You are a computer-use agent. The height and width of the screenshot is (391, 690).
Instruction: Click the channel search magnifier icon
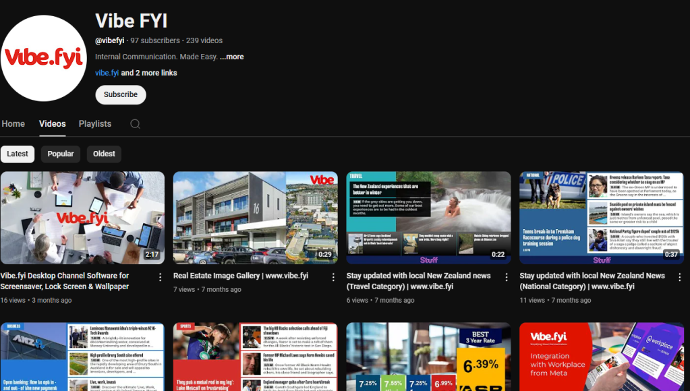135,124
